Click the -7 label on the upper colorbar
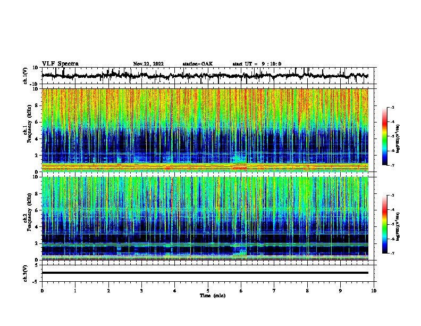This screenshot has width=421, height=326. click(x=392, y=165)
